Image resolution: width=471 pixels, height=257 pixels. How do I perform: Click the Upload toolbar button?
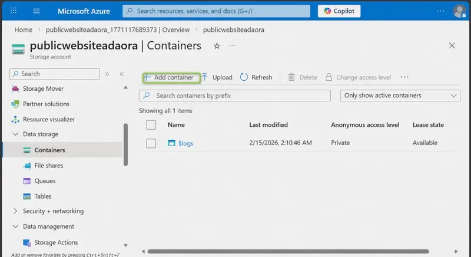click(x=217, y=78)
